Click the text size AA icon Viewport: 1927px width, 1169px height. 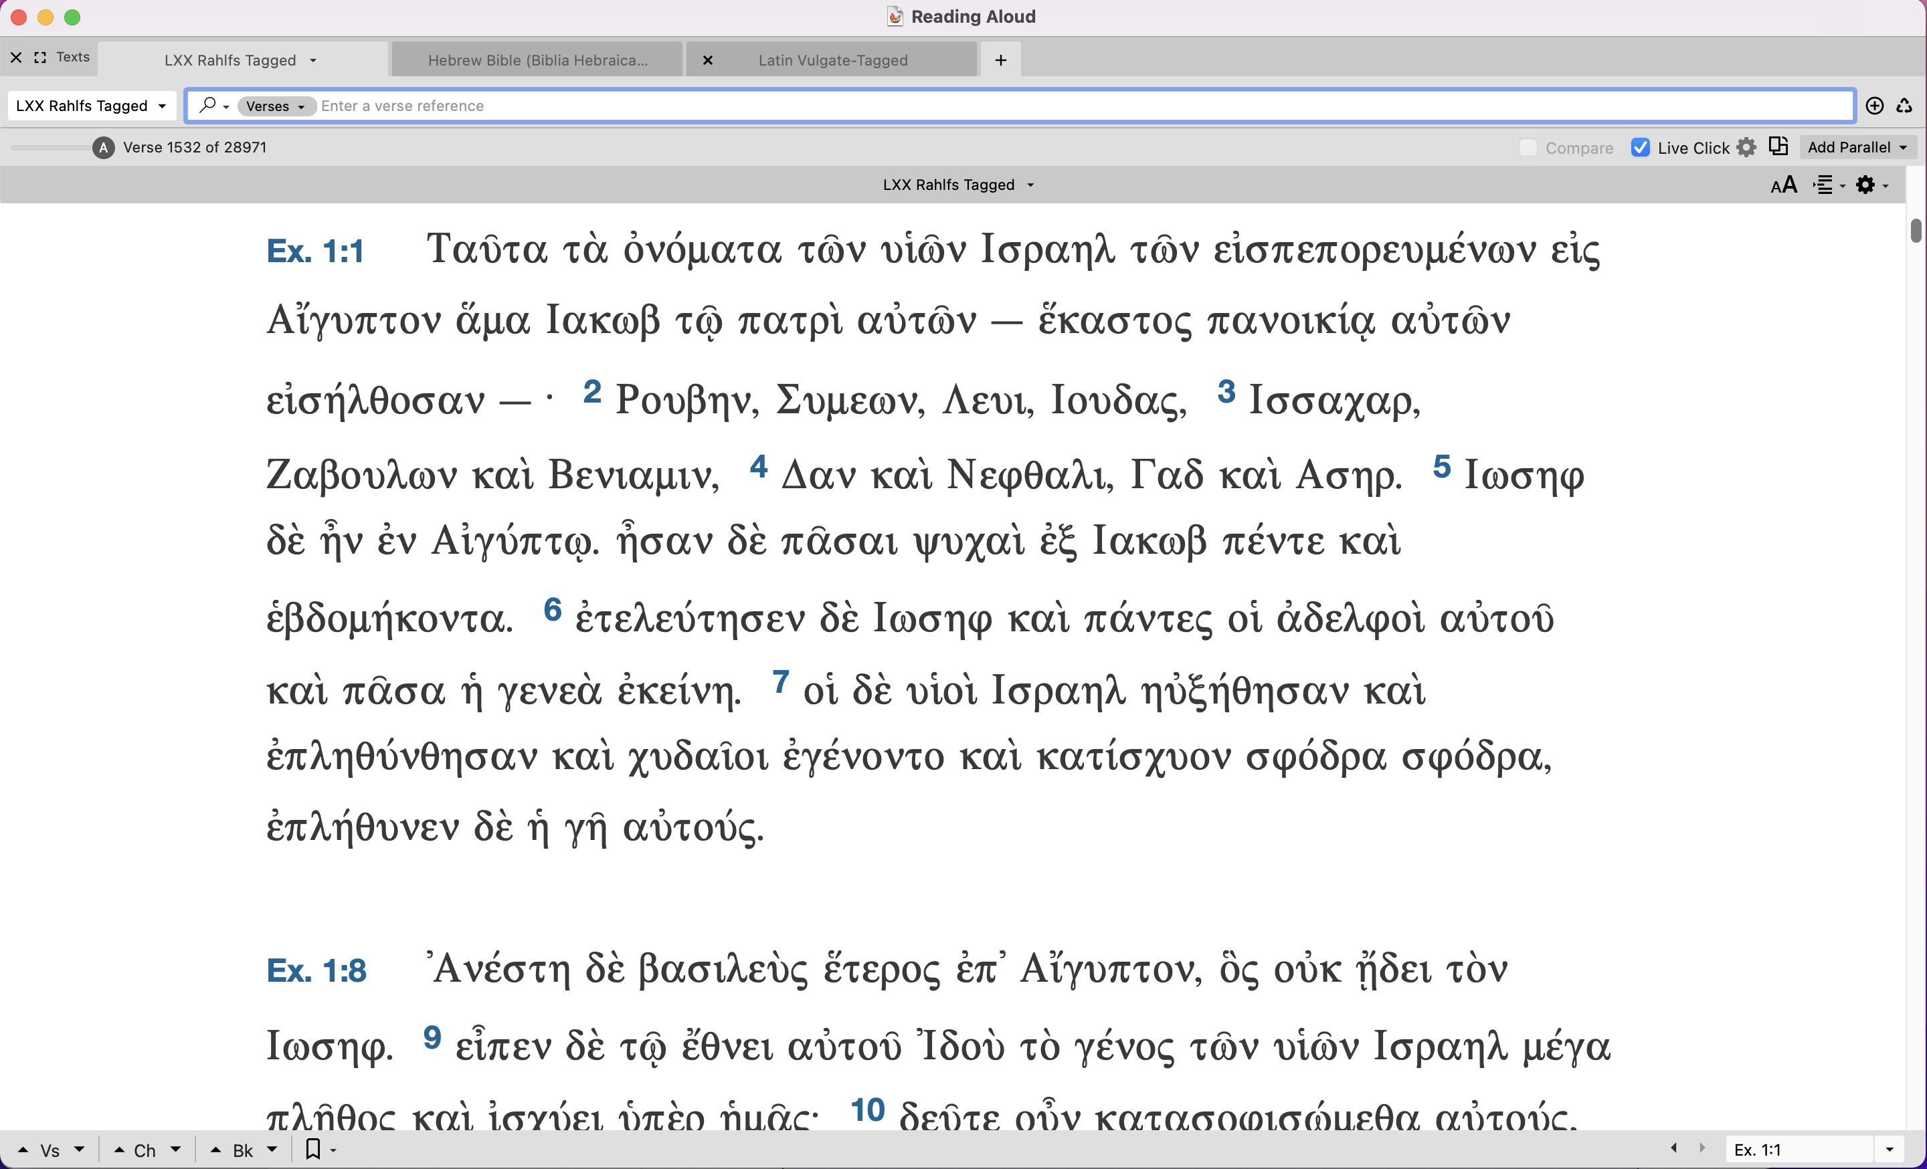coord(1783,185)
